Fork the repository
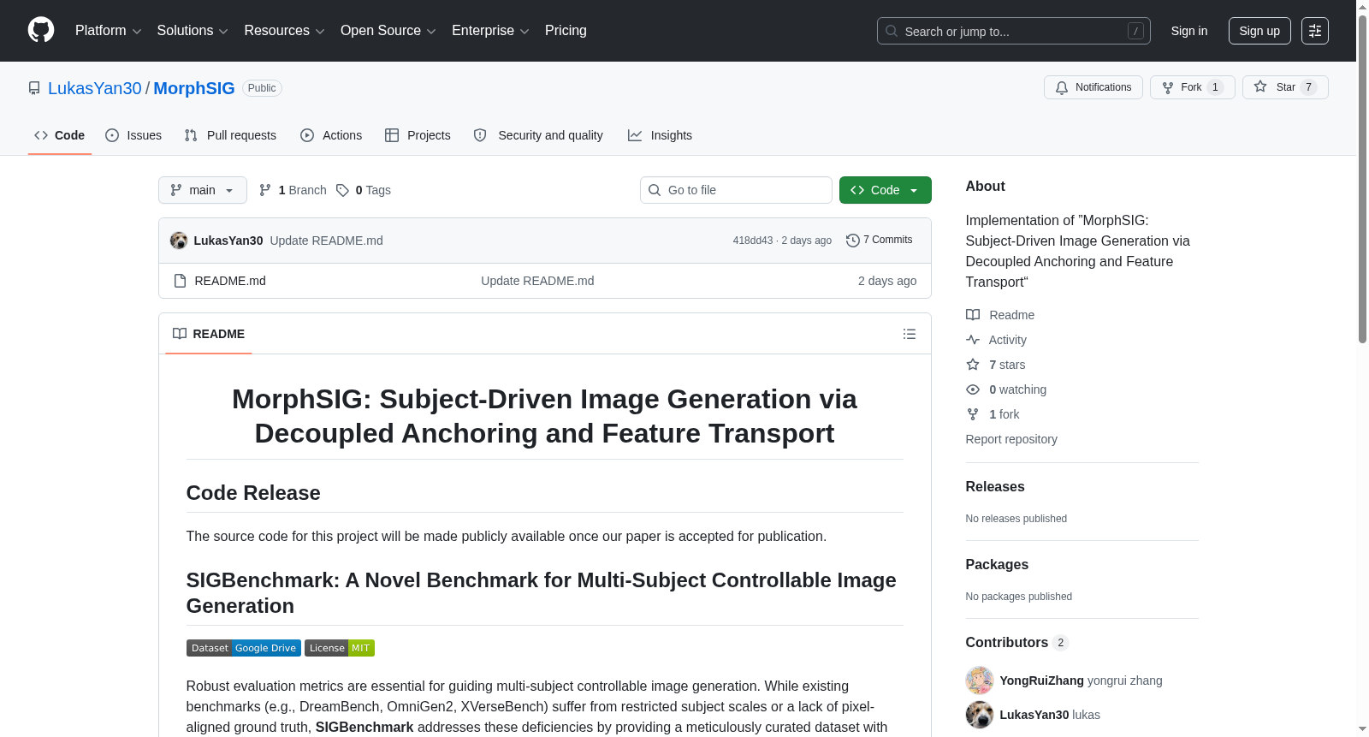 pos(1192,87)
